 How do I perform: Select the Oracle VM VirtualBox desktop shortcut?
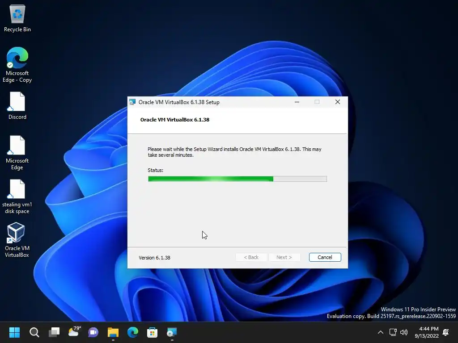[x=17, y=240]
